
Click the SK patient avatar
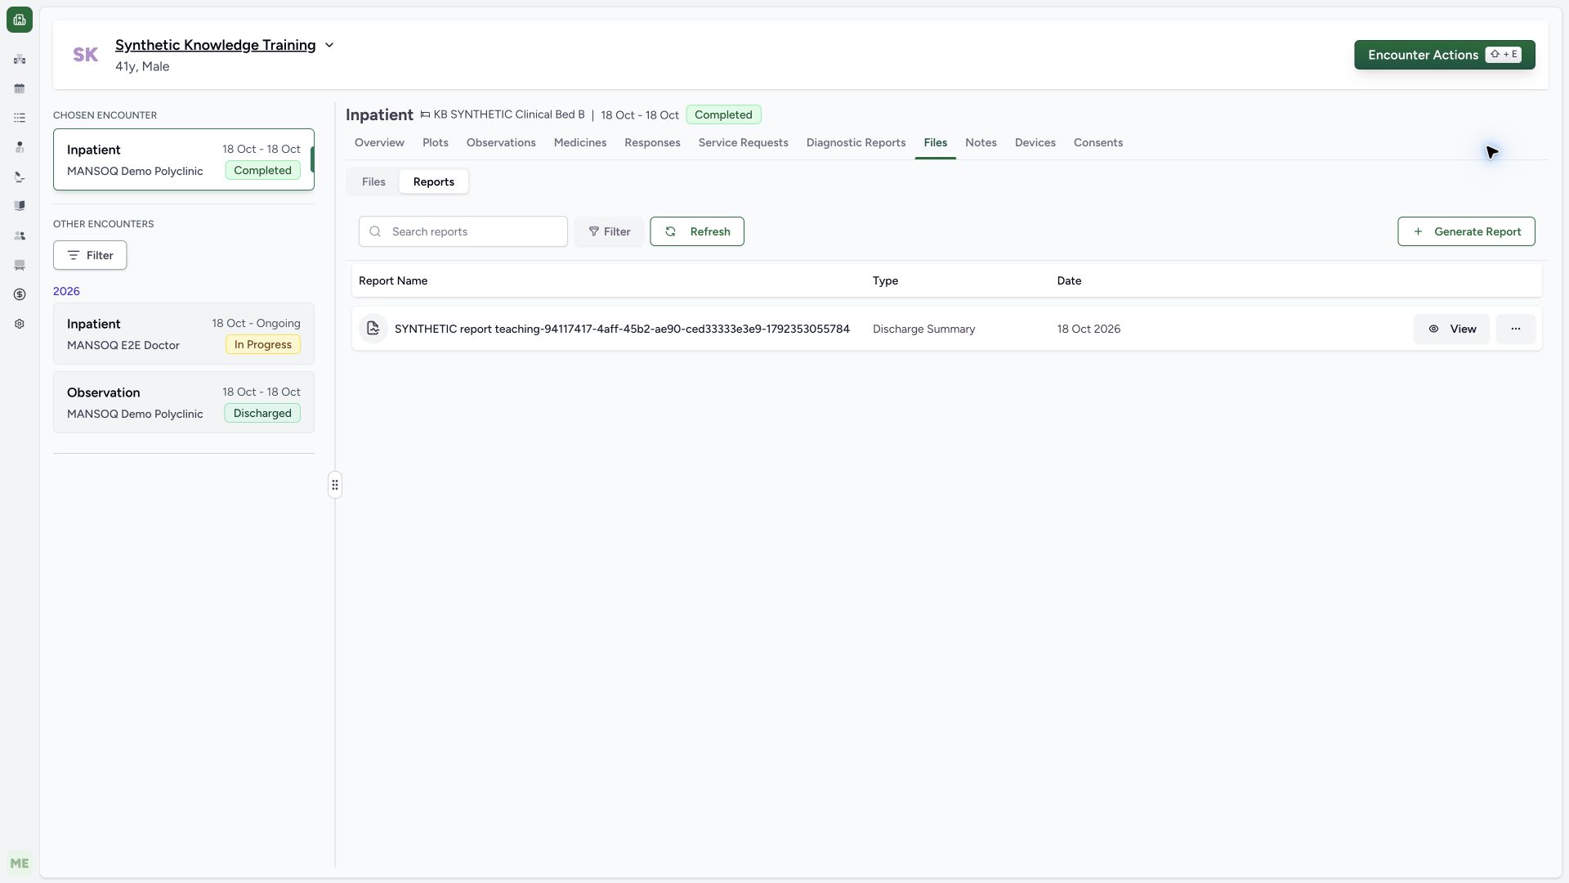[x=86, y=55]
